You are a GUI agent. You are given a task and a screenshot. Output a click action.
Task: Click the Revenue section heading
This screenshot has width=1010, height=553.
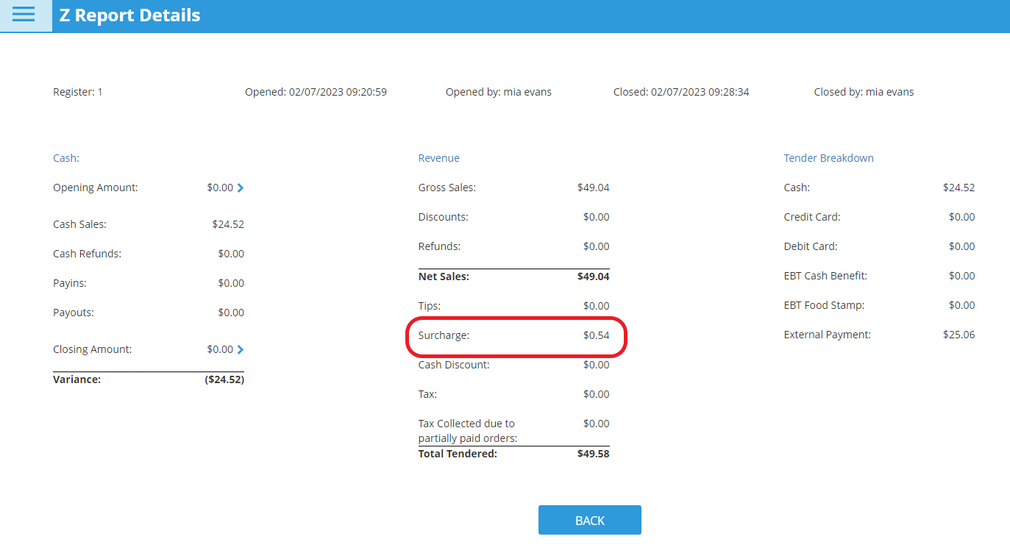coord(439,158)
